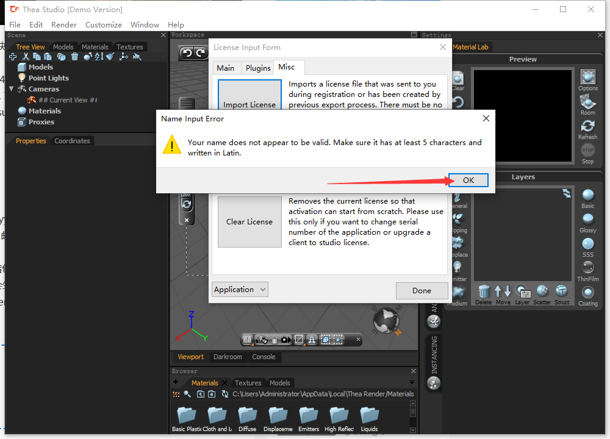Open the Render menu
Screen dimensions: 610x439
pos(64,25)
